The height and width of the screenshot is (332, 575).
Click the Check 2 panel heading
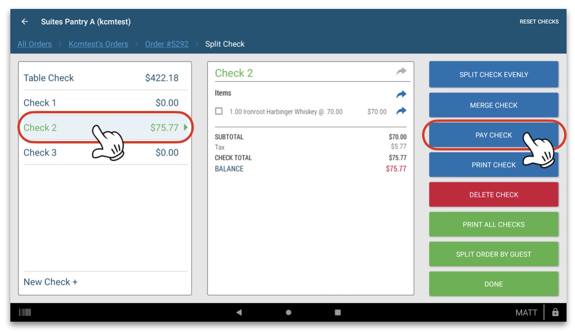tap(234, 73)
